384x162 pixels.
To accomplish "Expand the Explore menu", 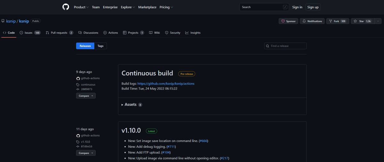I will 128,7.
